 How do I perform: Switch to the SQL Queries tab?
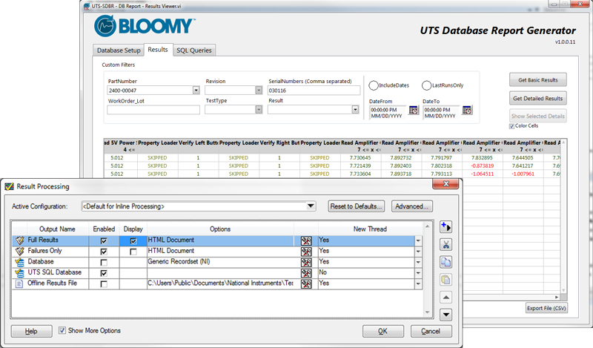194,50
